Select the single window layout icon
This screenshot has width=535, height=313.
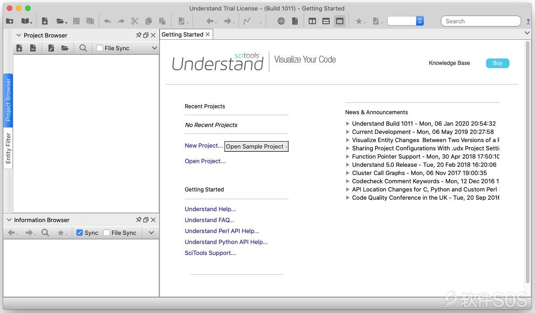339,21
